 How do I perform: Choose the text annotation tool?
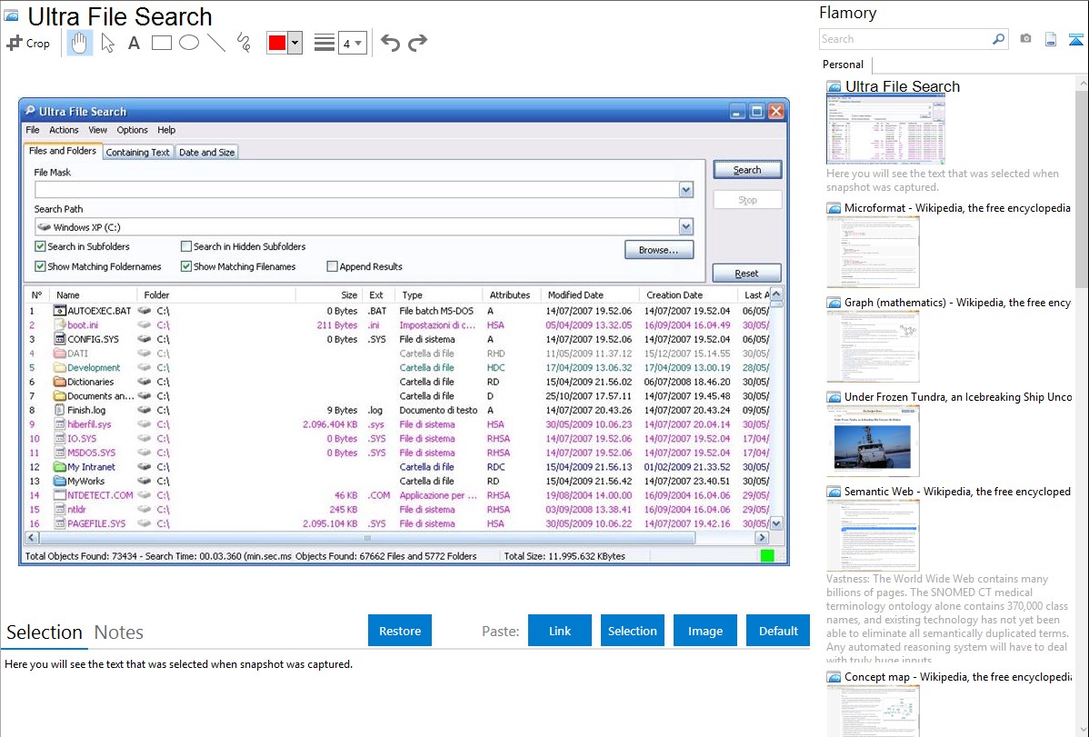coord(134,43)
